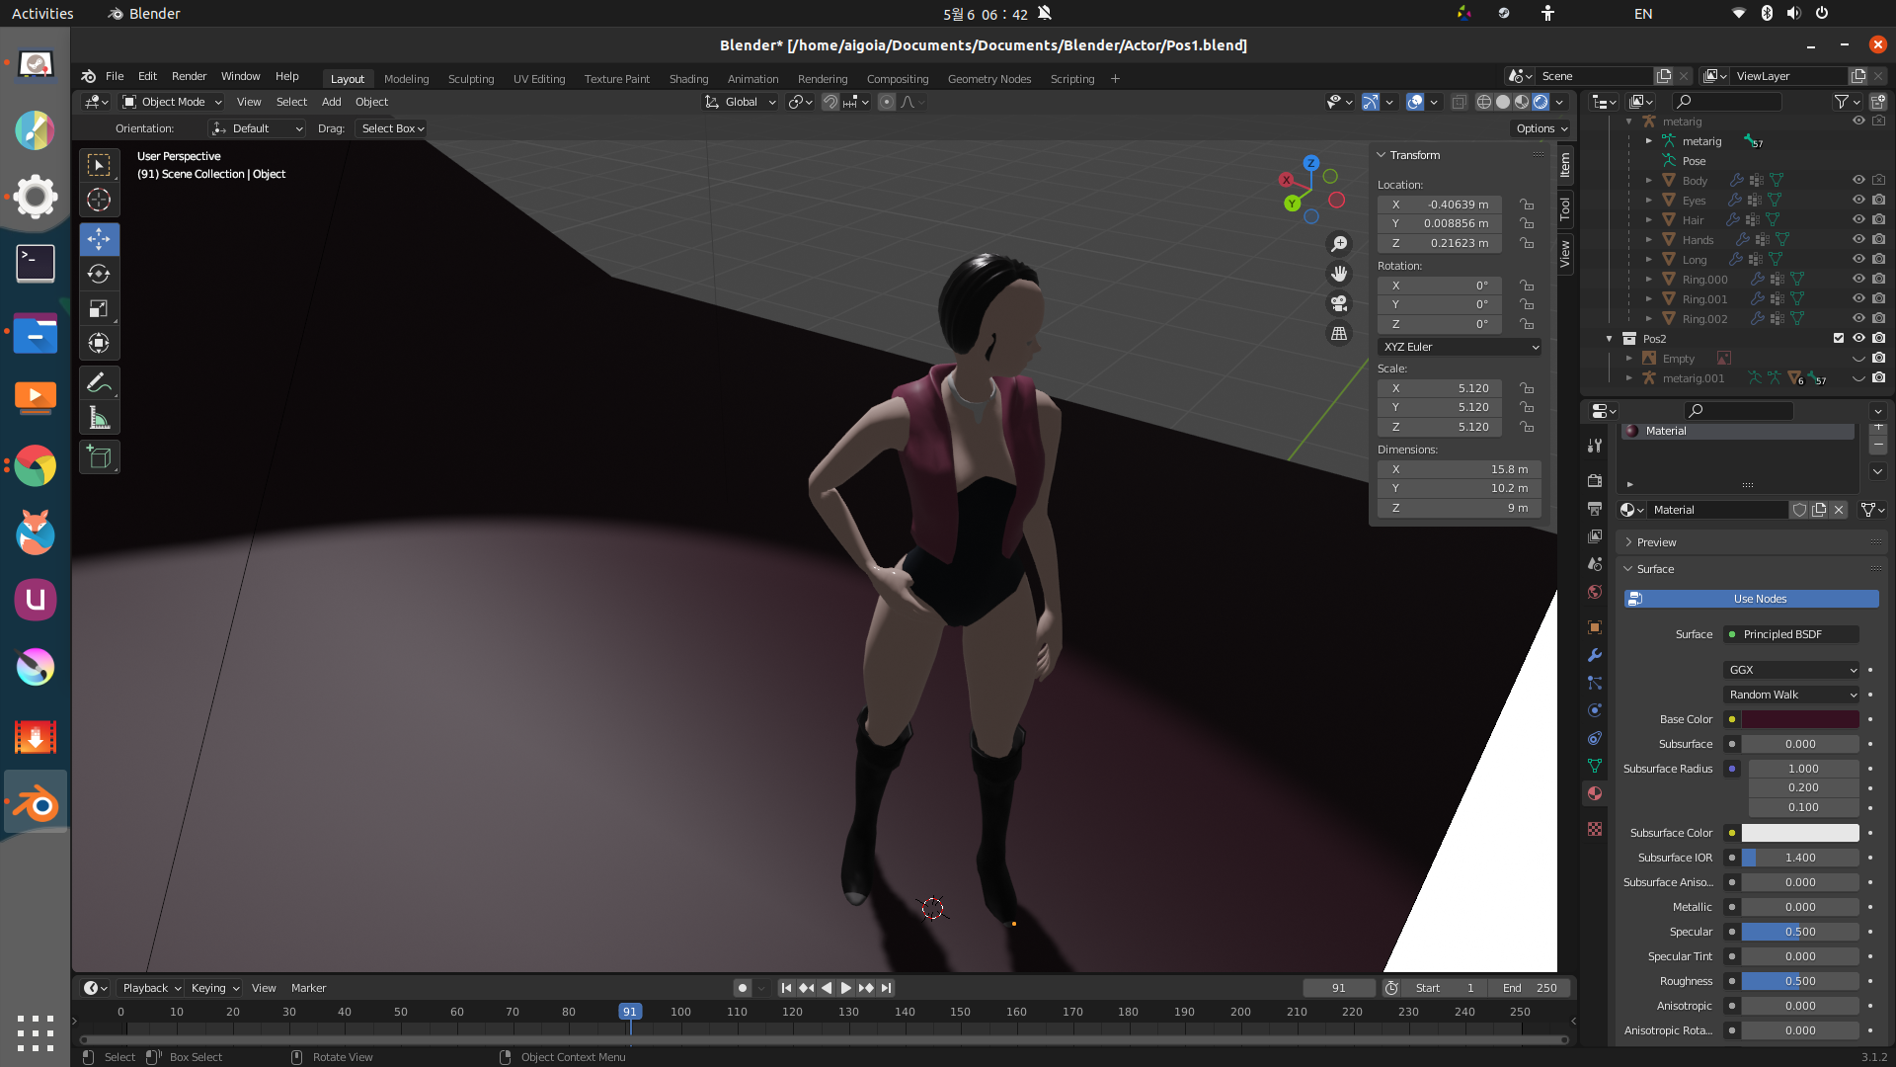
Task: Open Terminal from the Ubuntu dock
Action: point(36,264)
